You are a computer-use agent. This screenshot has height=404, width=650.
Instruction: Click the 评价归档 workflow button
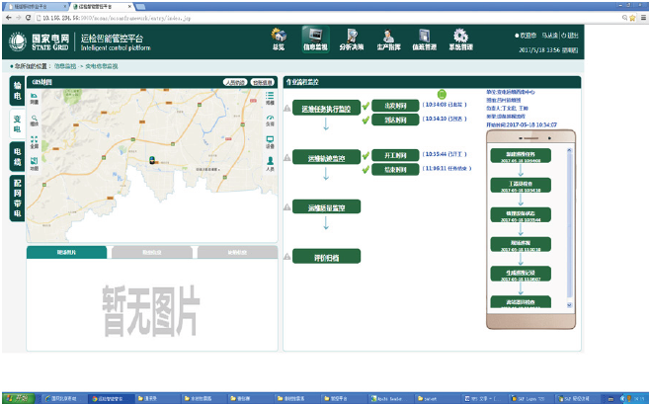tap(326, 257)
